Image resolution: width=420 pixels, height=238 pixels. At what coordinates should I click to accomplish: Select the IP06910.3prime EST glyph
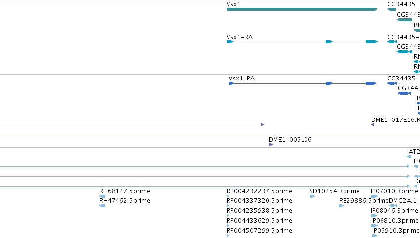click(x=375, y=236)
